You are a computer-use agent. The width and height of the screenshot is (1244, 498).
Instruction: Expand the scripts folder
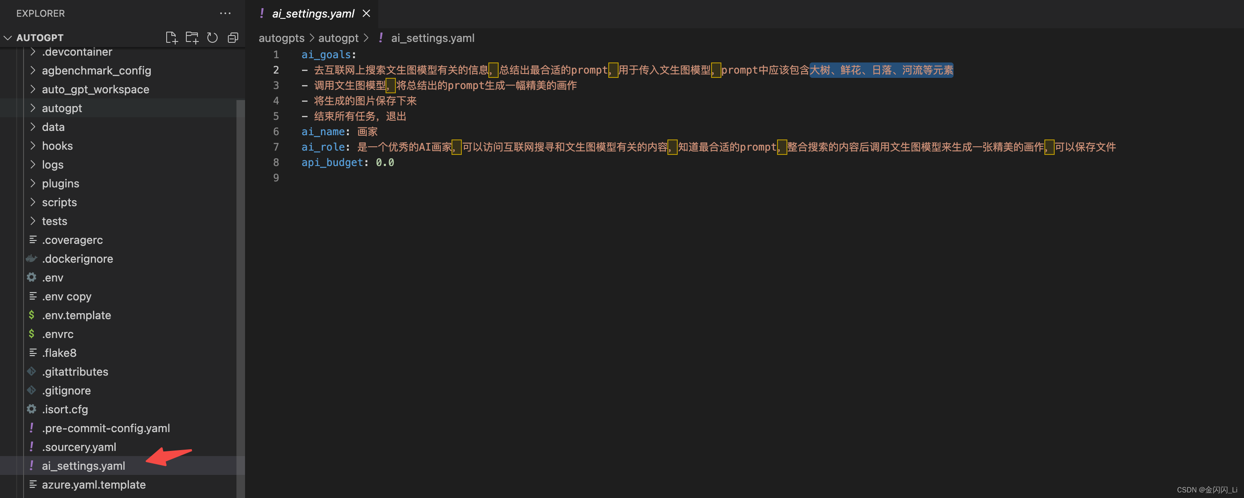[x=59, y=202]
